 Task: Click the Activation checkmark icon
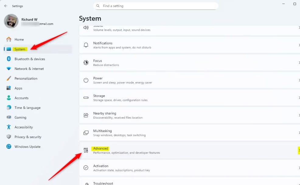point(85,168)
